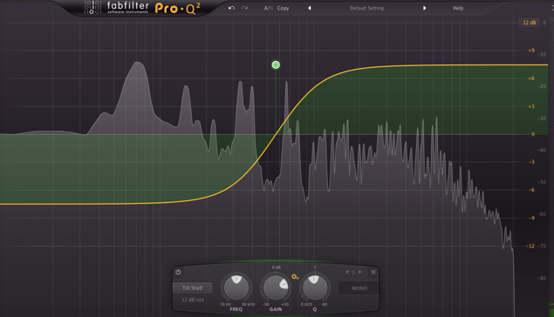
Task: Click the FabFilter Pro-Q 2 logo
Action: pos(142,8)
